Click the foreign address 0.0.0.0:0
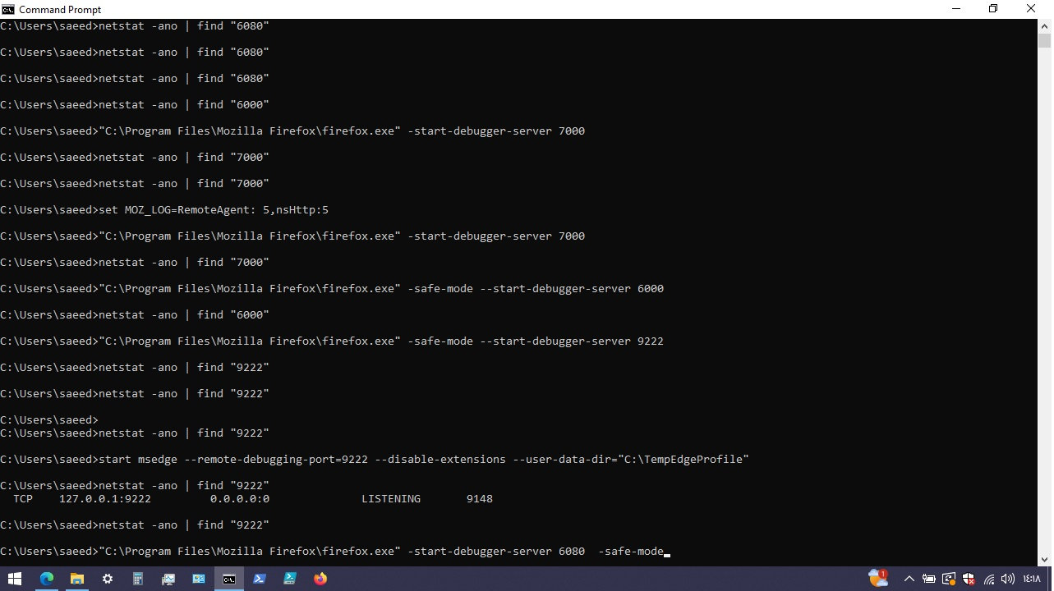 pos(240,498)
